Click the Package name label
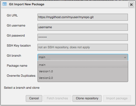Screen dimensions: 136x106 pos(17,66)
